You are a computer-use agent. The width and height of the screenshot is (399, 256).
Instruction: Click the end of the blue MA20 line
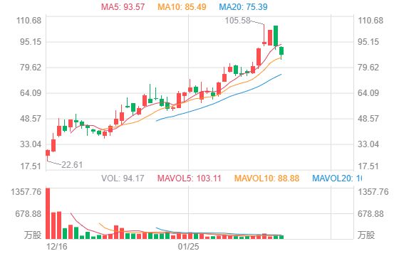[x=281, y=75]
